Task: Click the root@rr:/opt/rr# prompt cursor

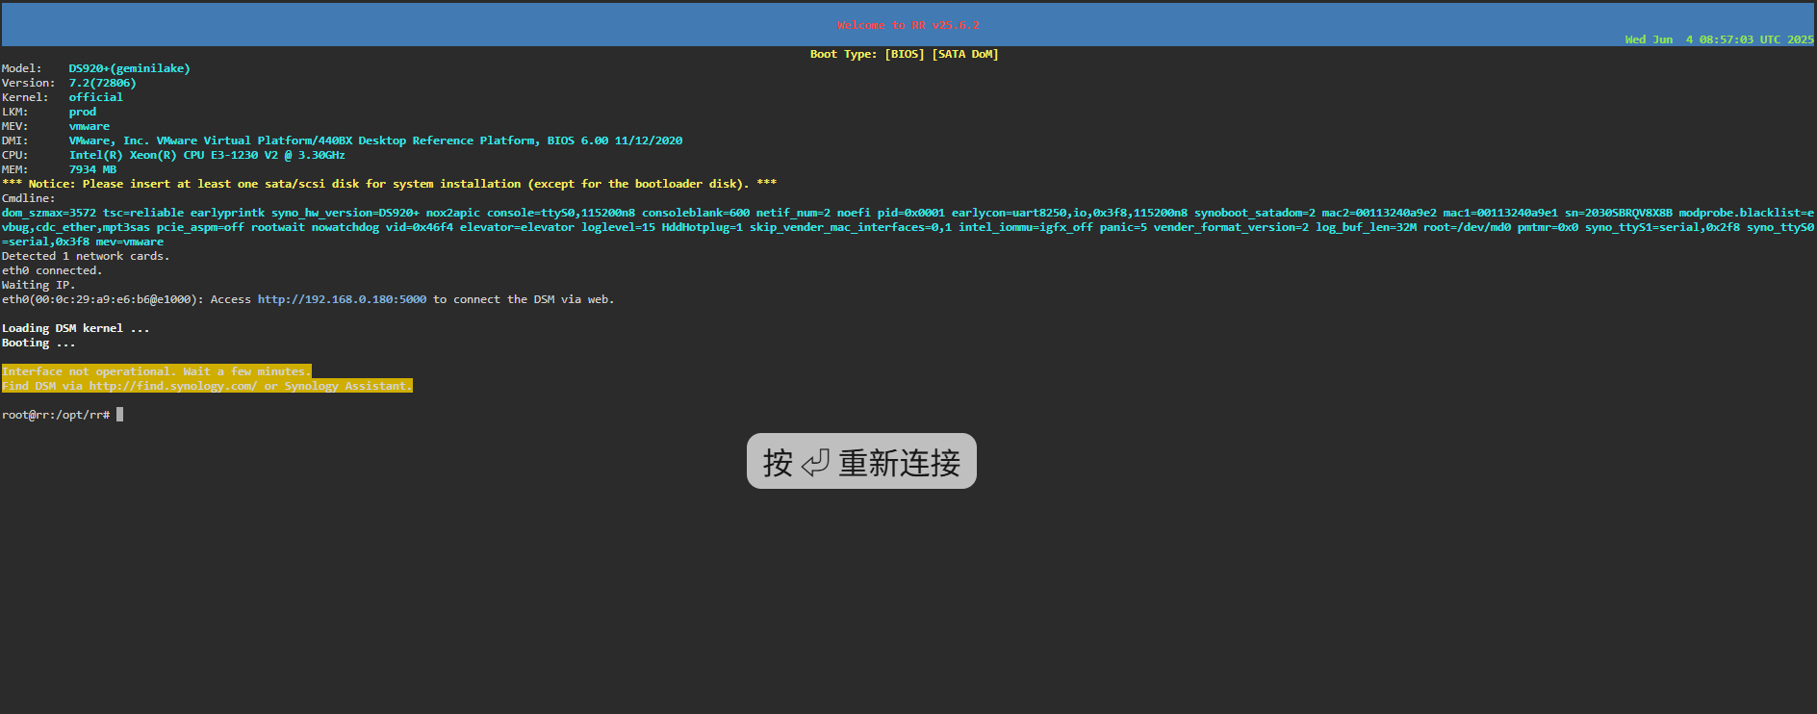Action: pyautogui.click(x=120, y=415)
